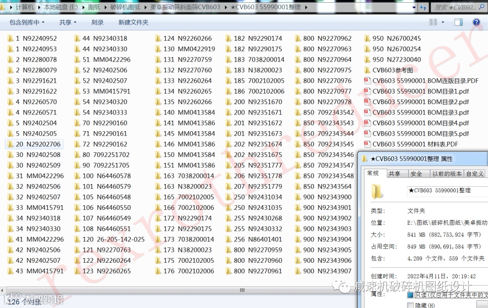Toggle the preview pane icon

click(x=459, y=22)
